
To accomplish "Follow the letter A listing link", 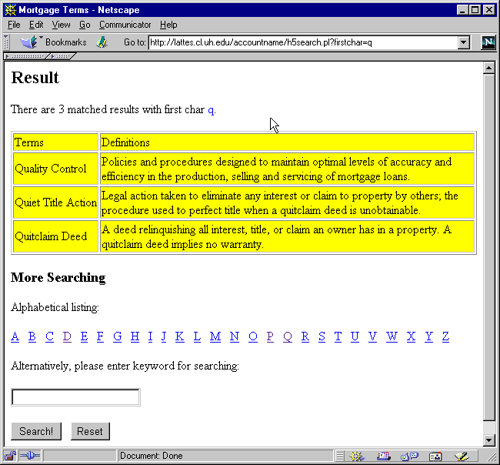I will 15,336.
